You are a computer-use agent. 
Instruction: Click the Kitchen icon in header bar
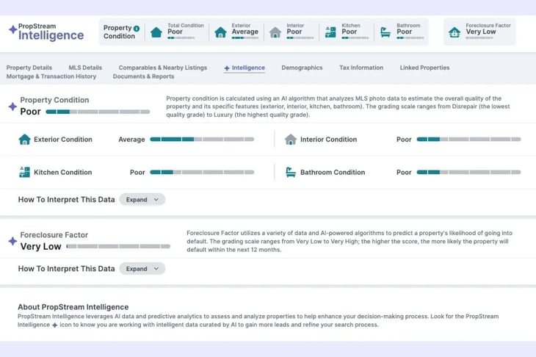click(330, 32)
